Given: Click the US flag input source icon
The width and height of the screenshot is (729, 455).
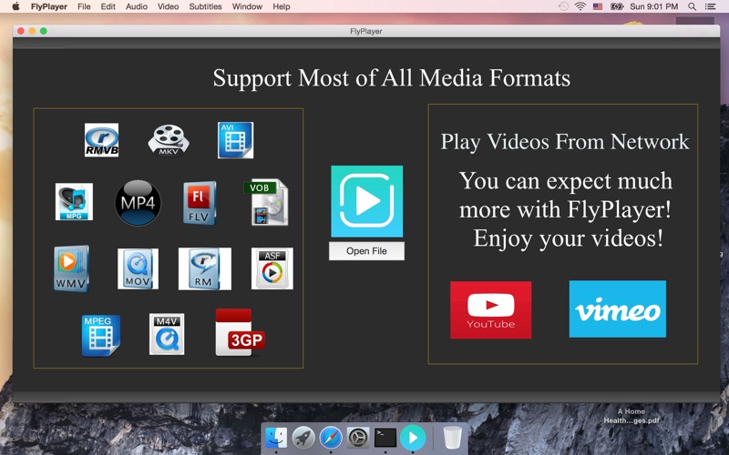Looking at the screenshot, I should point(598,6).
